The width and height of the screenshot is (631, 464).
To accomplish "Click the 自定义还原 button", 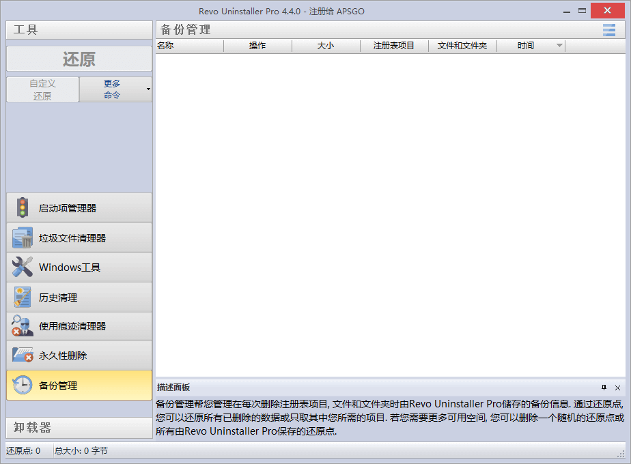I will (x=42, y=89).
